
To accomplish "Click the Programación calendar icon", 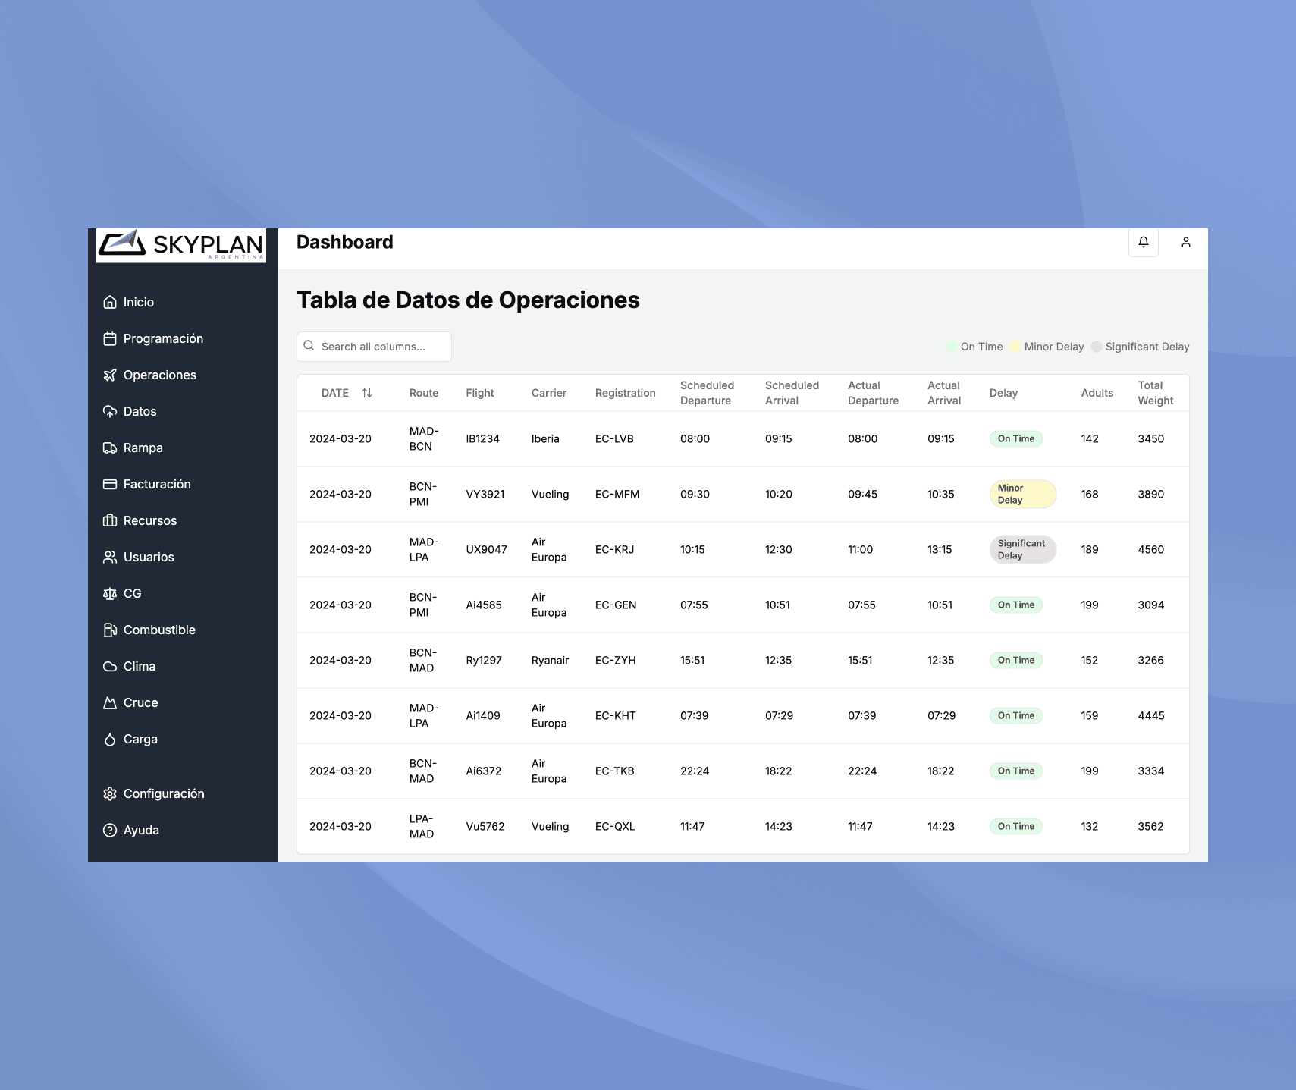I will click(110, 338).
